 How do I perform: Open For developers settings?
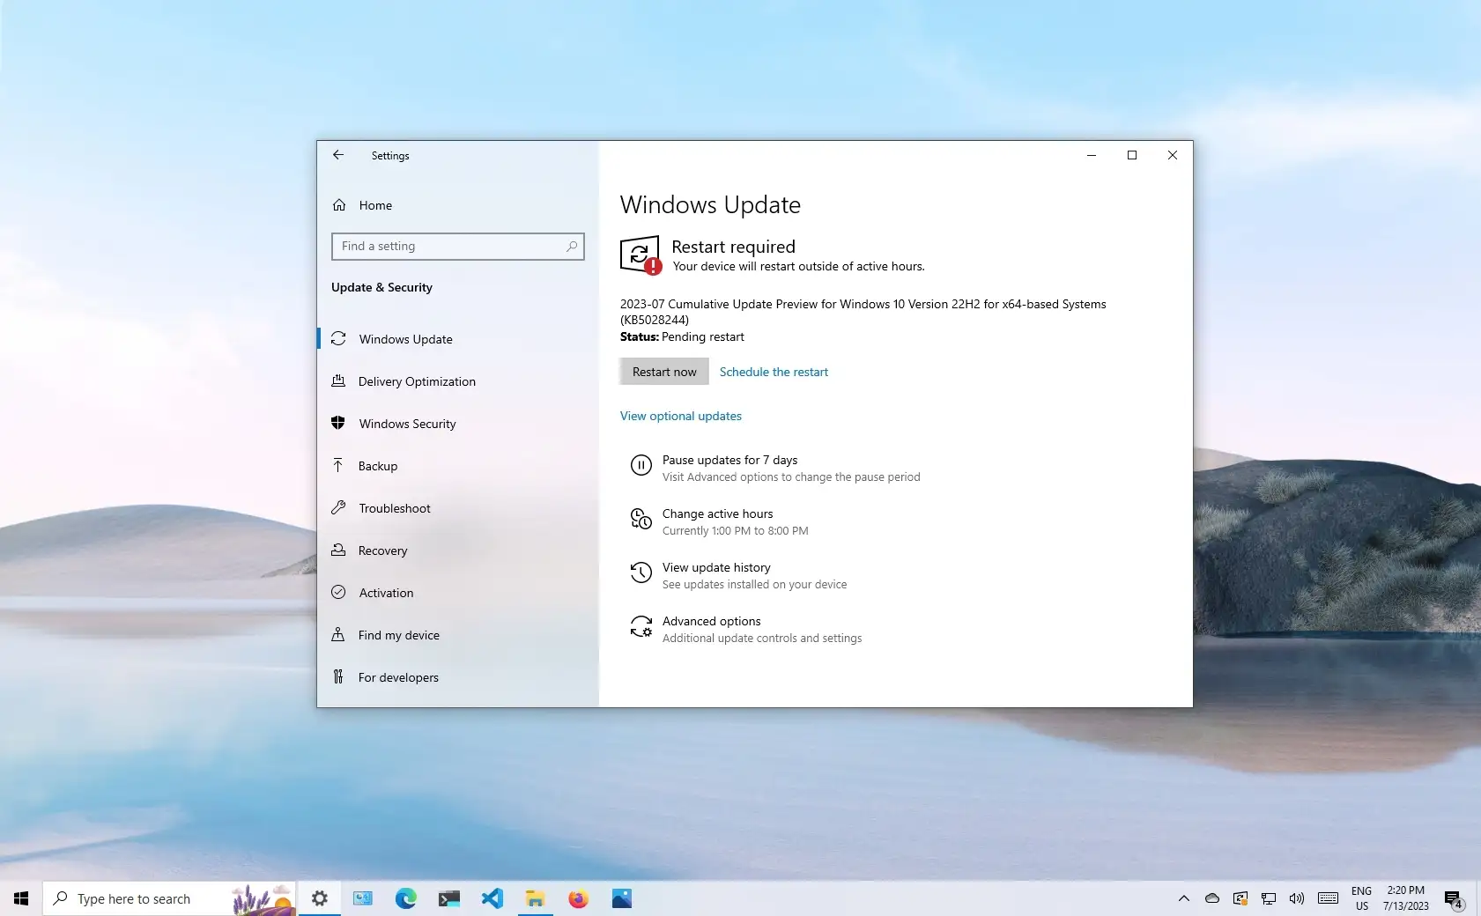457,677
